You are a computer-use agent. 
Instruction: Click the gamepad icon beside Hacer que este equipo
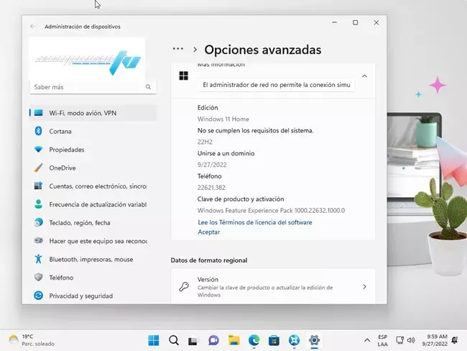[38, 240]
